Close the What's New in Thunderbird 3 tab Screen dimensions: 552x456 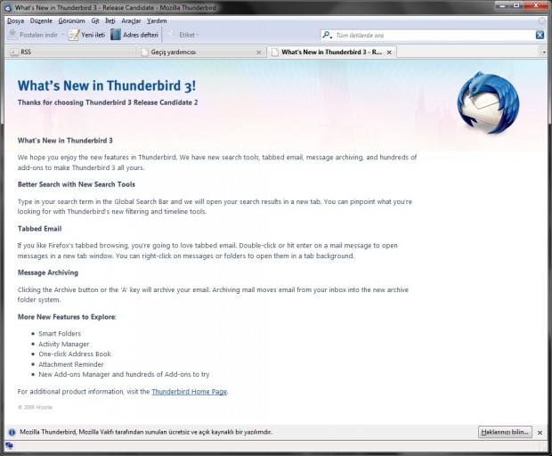[389, 53]
